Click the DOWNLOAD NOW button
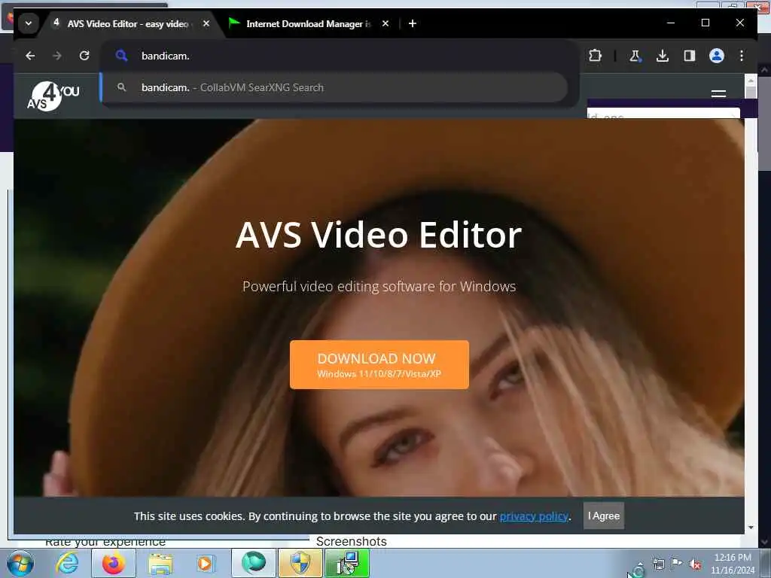771x578 pixels. coord(379,365)
